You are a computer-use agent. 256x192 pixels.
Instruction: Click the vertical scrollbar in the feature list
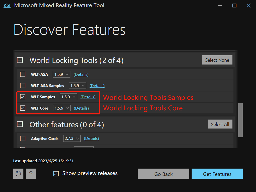(x=240, y=120)
